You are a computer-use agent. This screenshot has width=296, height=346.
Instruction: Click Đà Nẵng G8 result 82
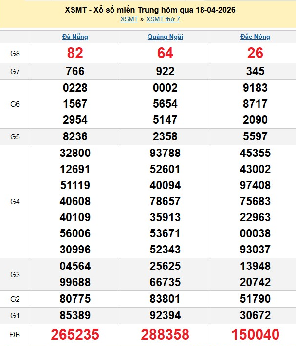point(75,53)
